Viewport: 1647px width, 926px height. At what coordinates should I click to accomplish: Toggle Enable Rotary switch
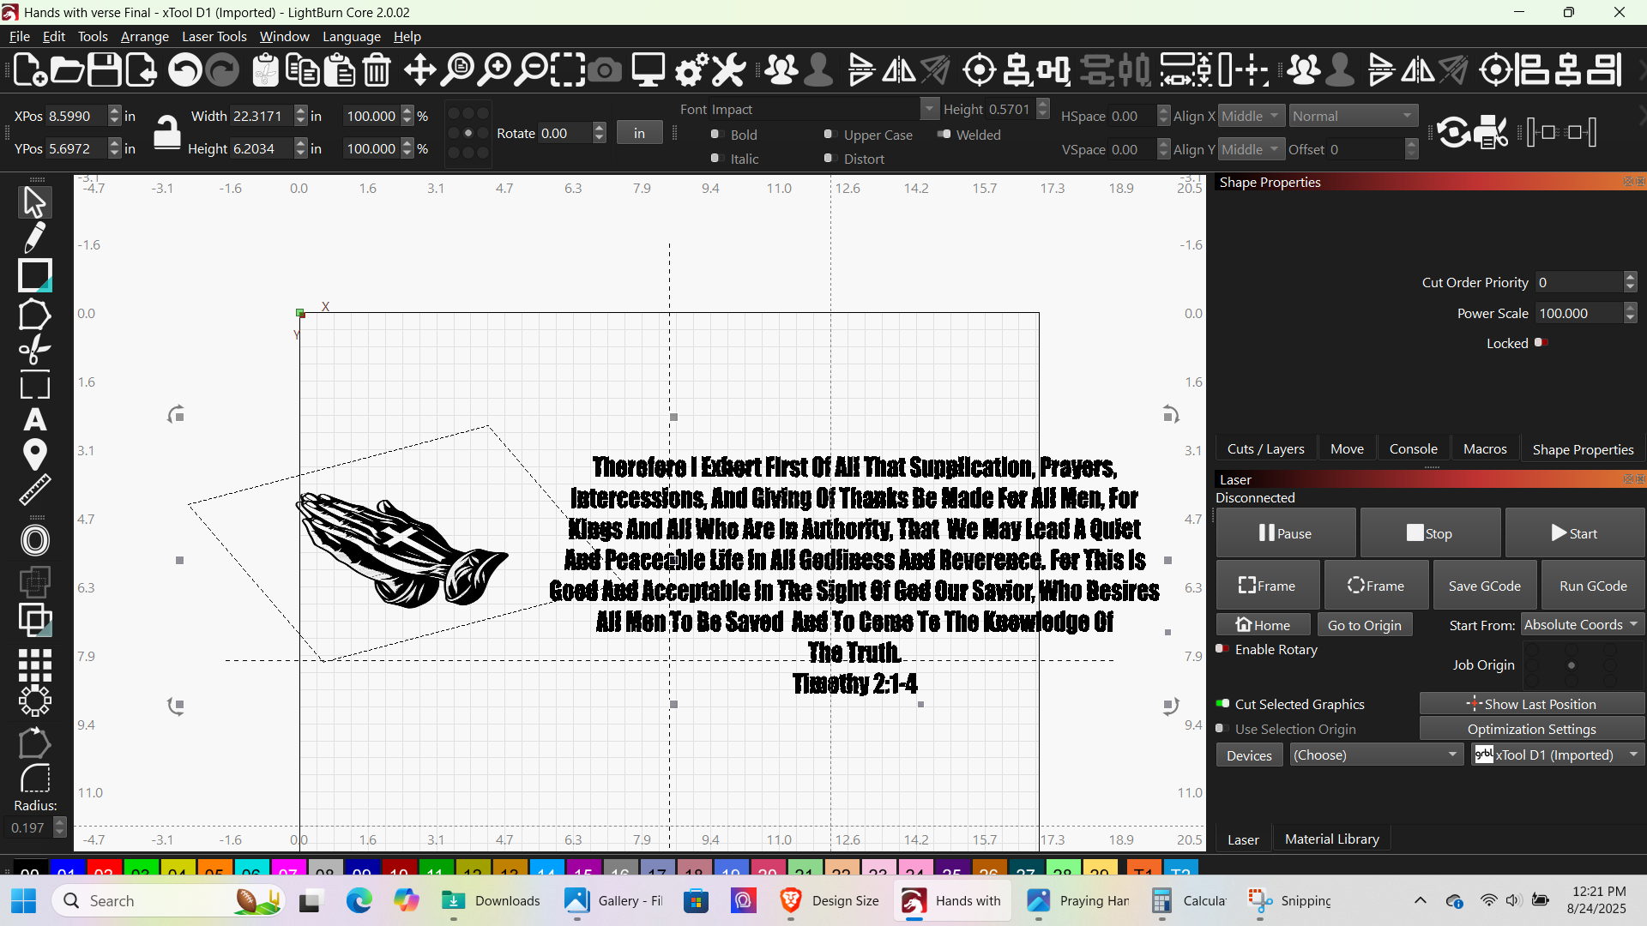(1223, 649)
